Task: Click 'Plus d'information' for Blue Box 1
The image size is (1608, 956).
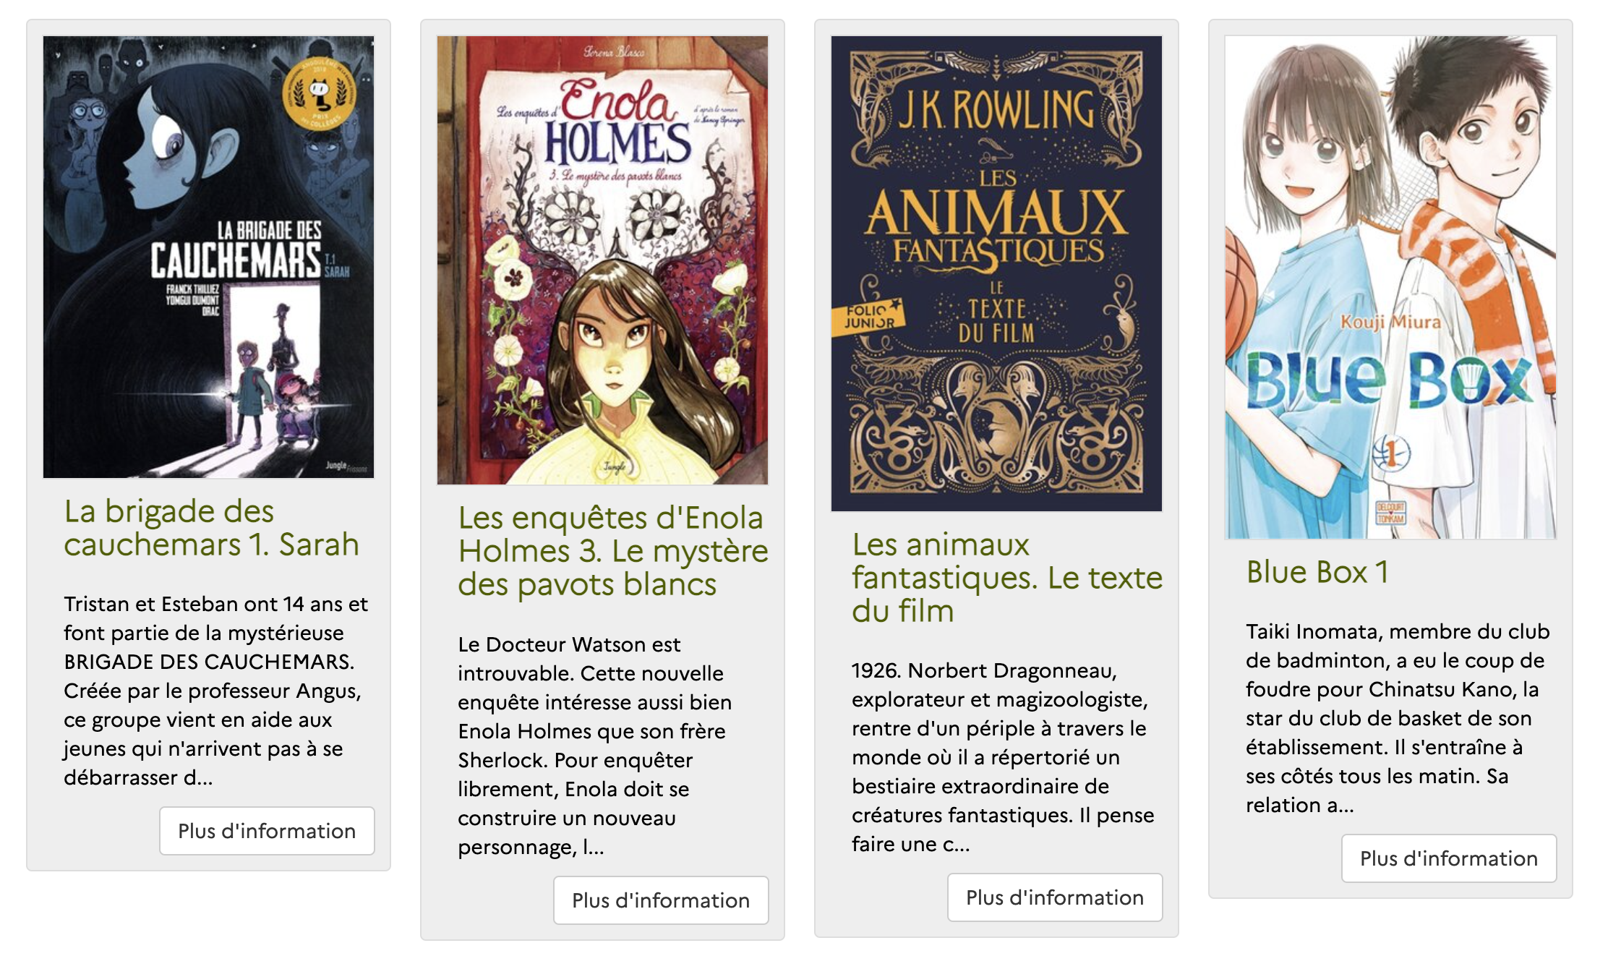Action: pos(1449,858)
